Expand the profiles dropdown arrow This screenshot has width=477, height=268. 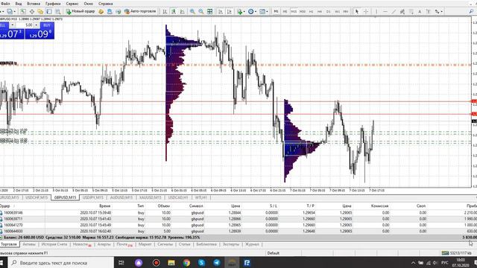tap(15, 12)
